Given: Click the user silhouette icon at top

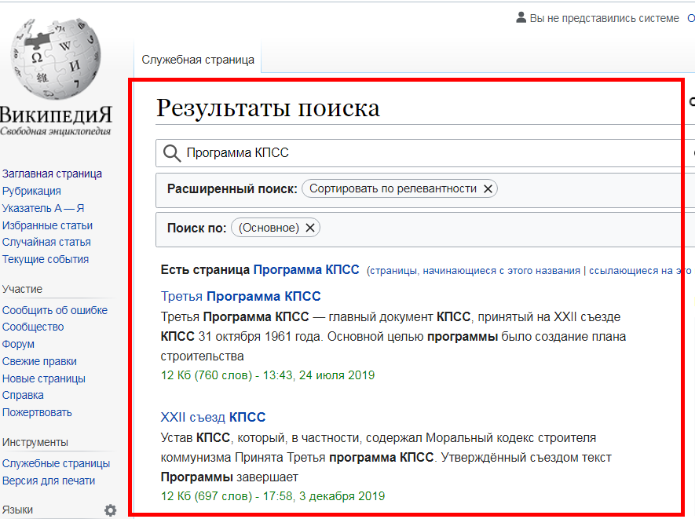Looking at the screenshot, I should (521, 18).
